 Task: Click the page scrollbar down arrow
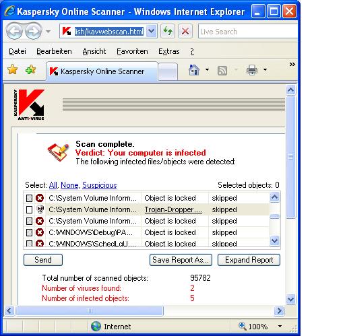[x=291, y=299]
